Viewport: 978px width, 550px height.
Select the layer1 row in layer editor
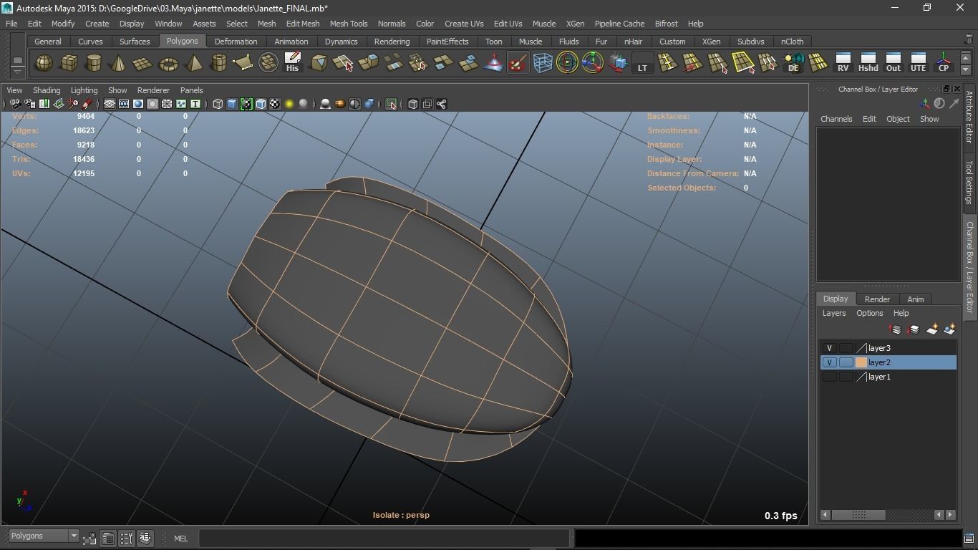tap(888, 377)
